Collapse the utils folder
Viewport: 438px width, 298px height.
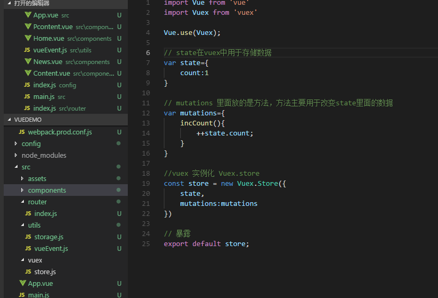22,225
